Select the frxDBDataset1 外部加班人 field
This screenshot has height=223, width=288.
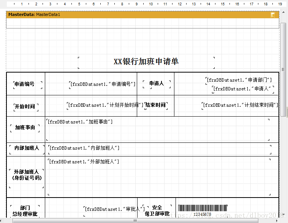pos(159,177)
